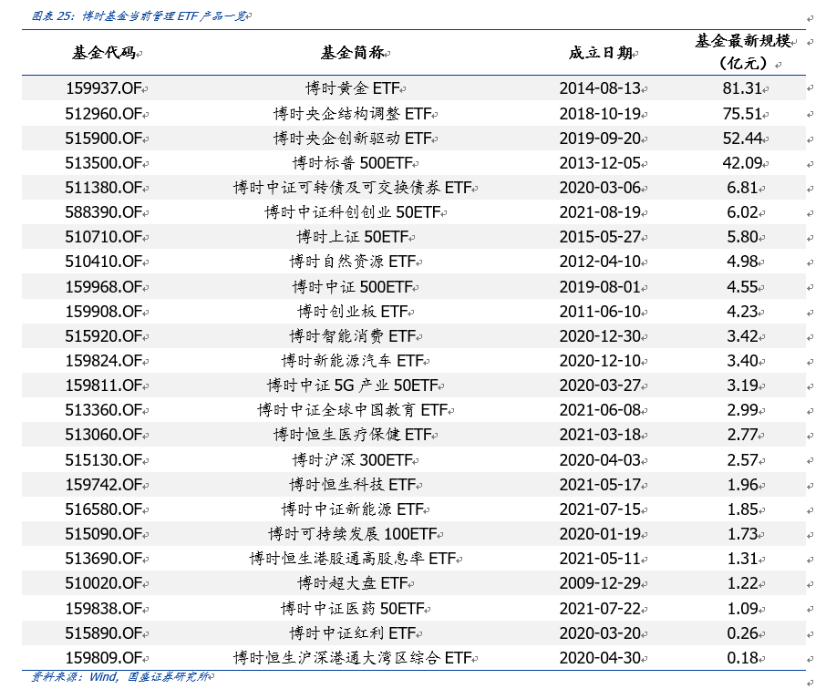This screenshot has width=826, height=689.
Task: Click the date 2011-06-10
Action: (600, 312)
